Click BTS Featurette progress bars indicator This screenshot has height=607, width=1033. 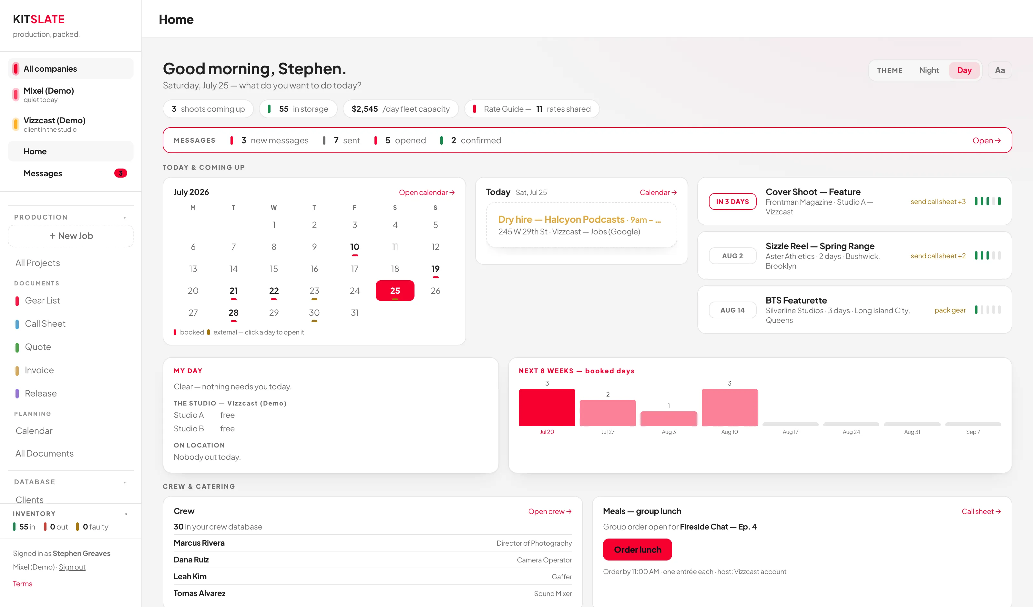[x=988, y=309]
